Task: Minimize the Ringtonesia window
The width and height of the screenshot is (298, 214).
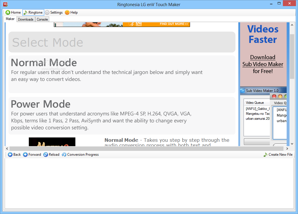Action: pyautogui.click(x=271, y=3)
